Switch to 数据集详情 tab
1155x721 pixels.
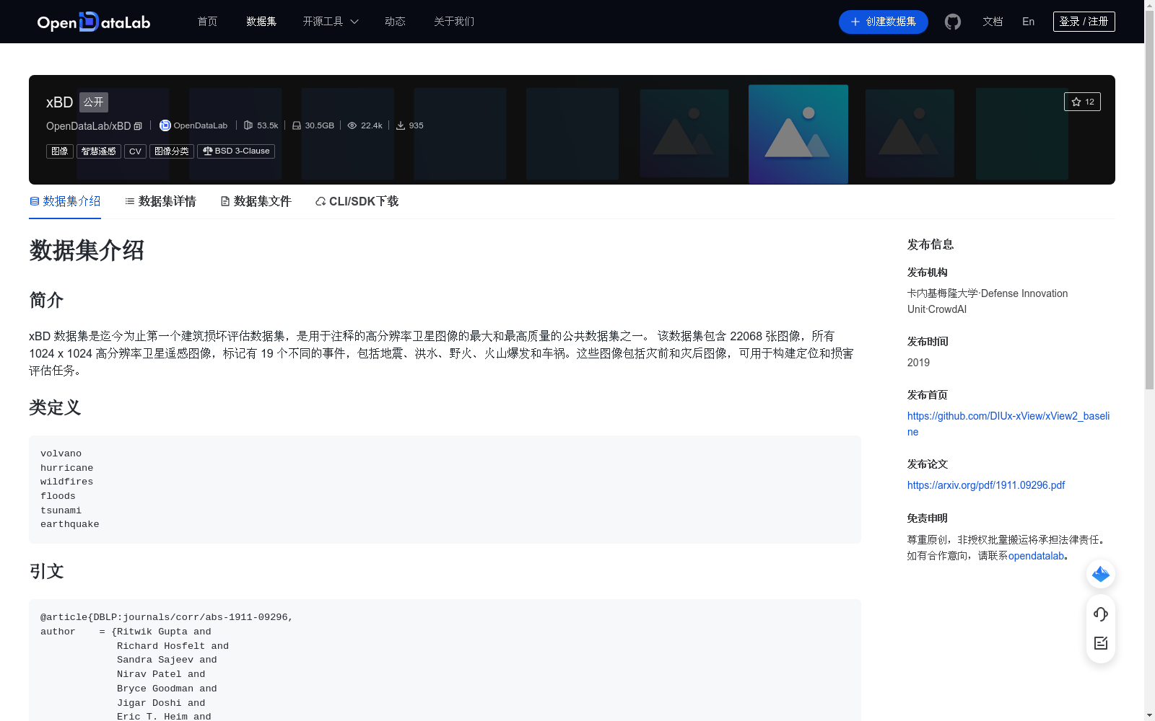[160, 201]
